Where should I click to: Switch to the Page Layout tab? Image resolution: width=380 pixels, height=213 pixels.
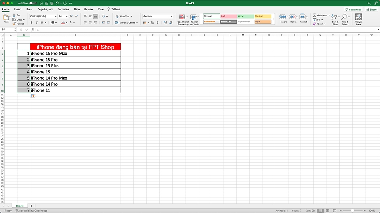click(45, 9)
